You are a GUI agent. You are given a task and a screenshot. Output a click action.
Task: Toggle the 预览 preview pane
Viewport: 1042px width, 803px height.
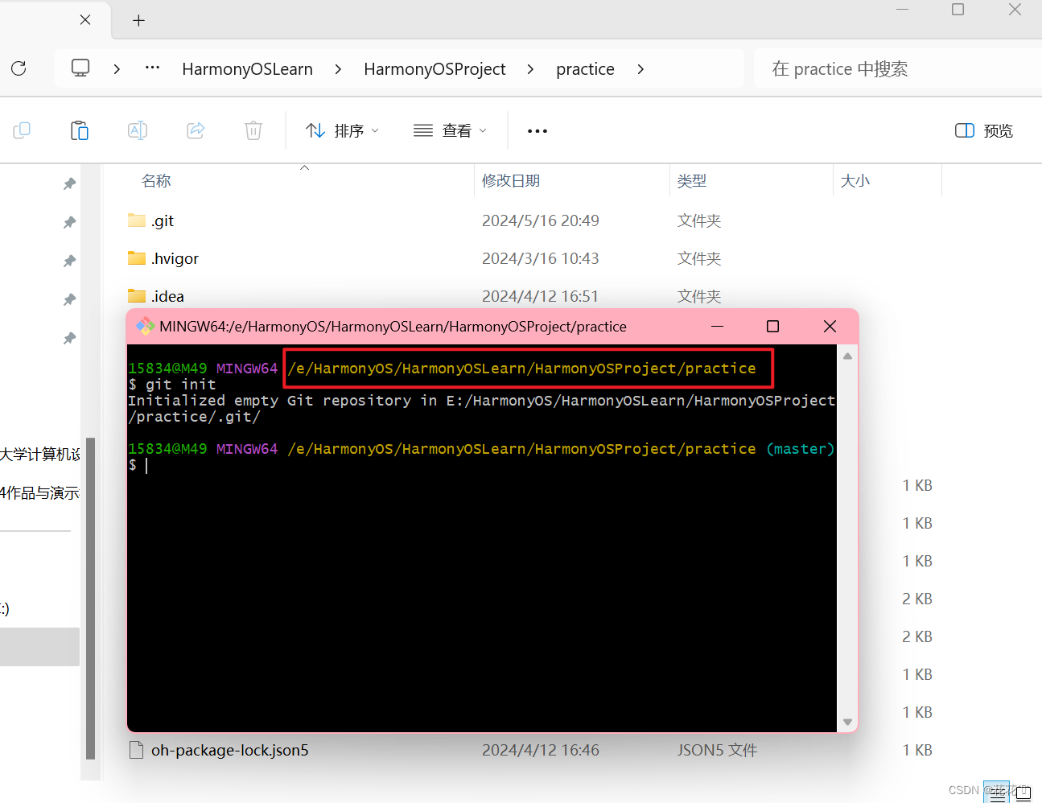point(984,131)
